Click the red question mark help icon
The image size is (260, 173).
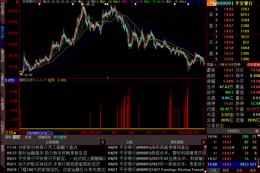coord(17,2)
